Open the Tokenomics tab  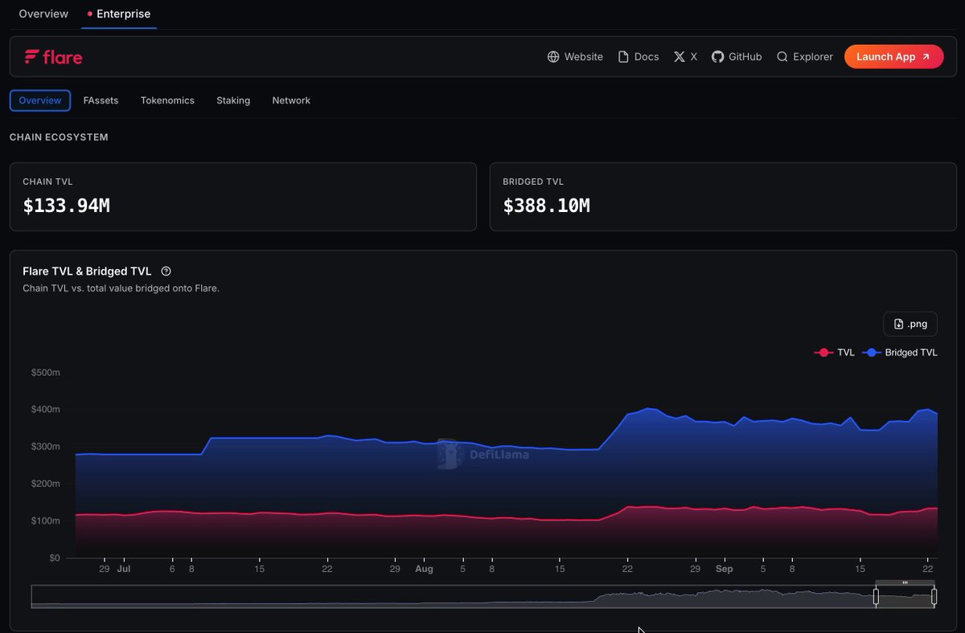click(167, 100)
